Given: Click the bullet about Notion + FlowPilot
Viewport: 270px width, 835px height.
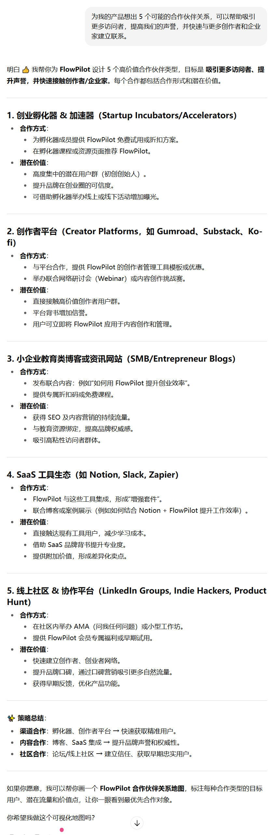Looking at the screenshot, I should (x=141, y=511).
